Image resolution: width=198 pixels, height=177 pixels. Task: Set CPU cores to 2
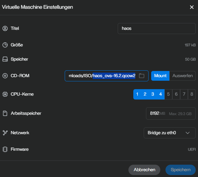(145, 94)
